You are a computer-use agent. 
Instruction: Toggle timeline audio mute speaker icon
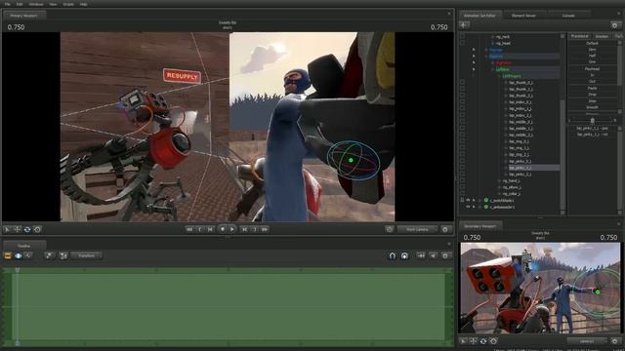coord(434,255)
